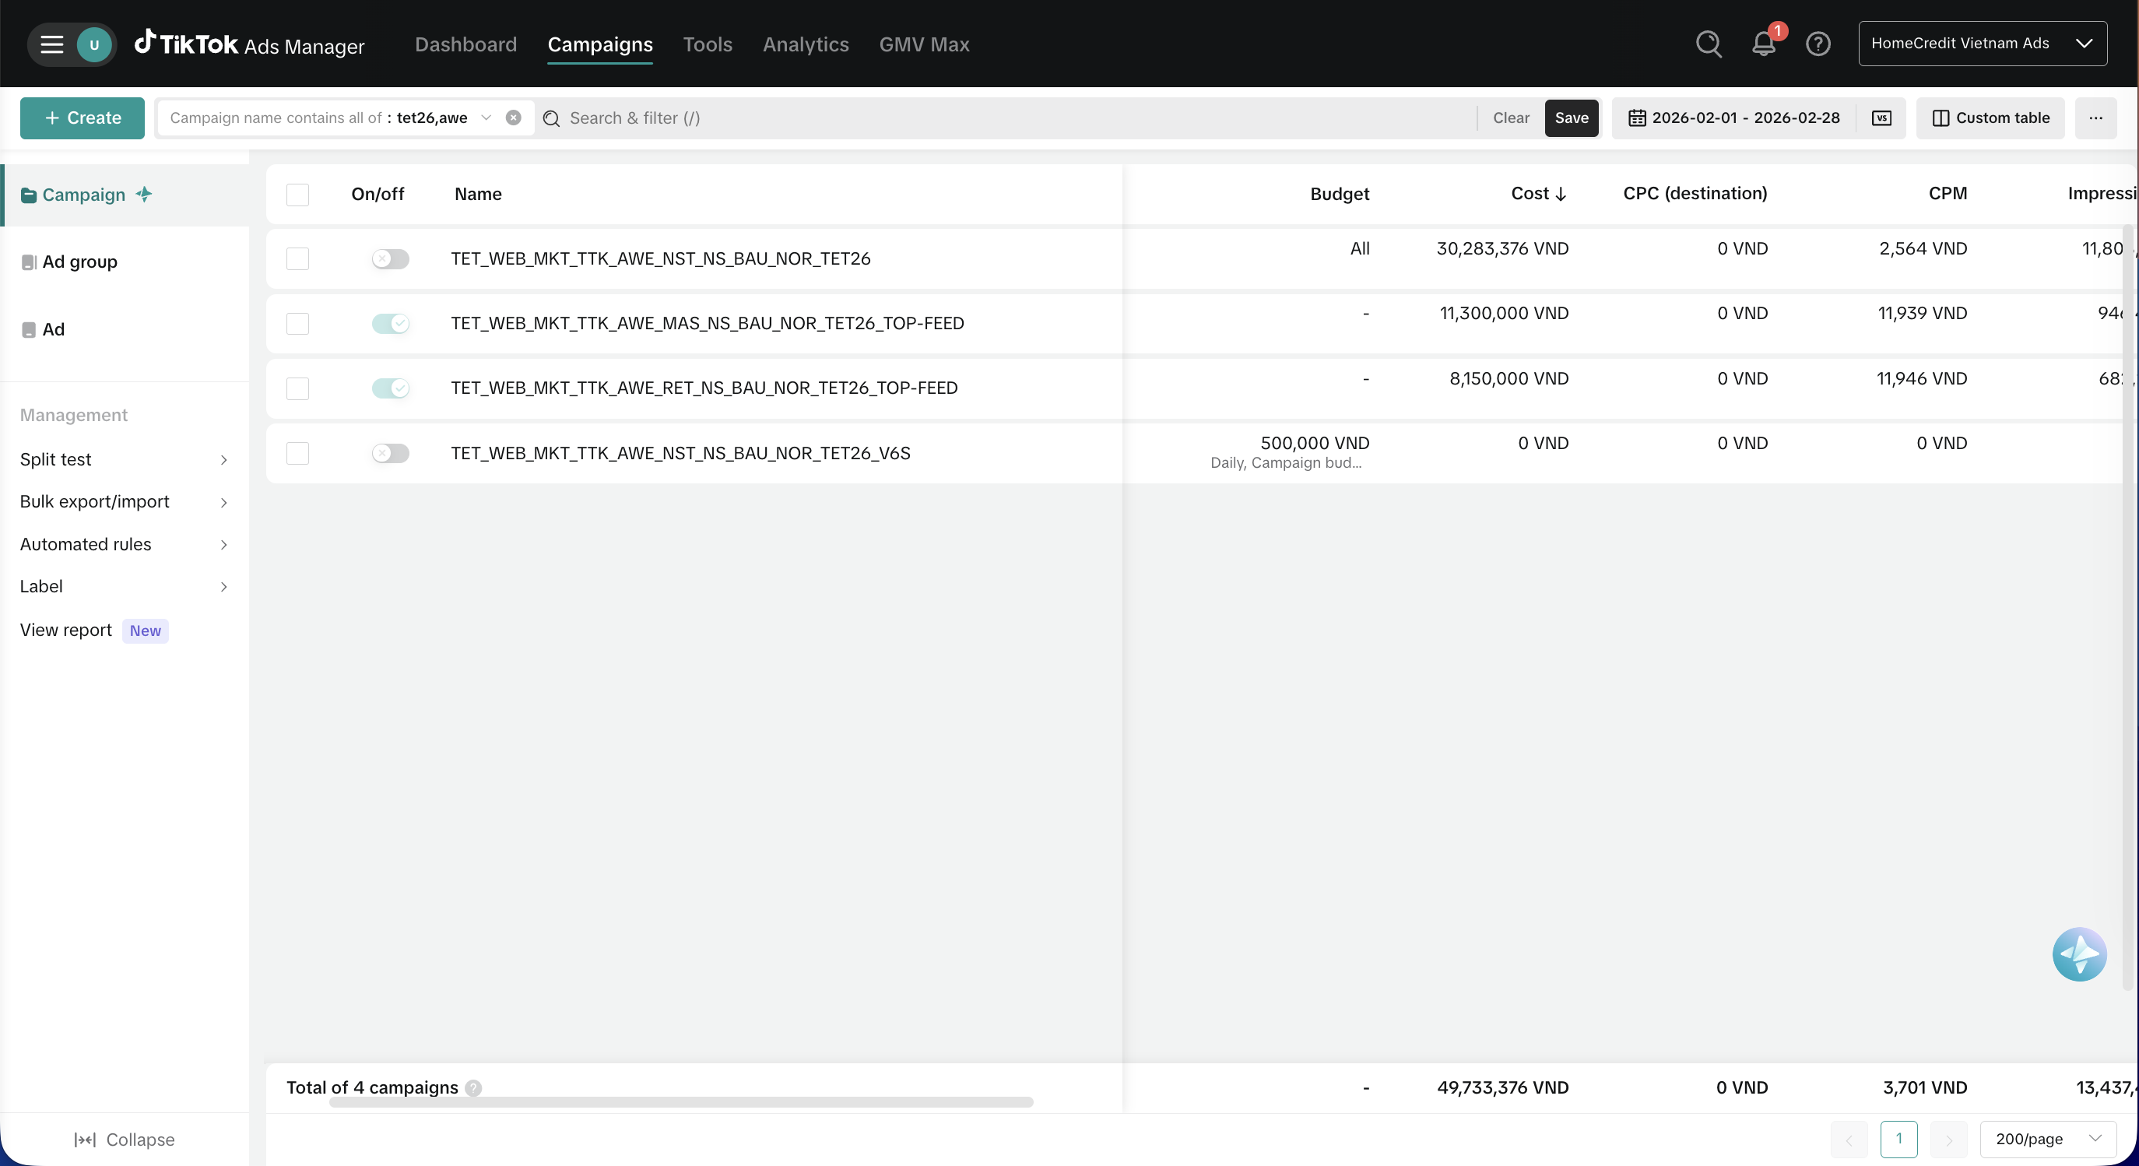The image size is (2139, 1166).
Task: Check the box for TET_WEB_MKT_TTK_AWE_NST_NS_BAU_NOR_TET26 row
Action: (297, 258)
